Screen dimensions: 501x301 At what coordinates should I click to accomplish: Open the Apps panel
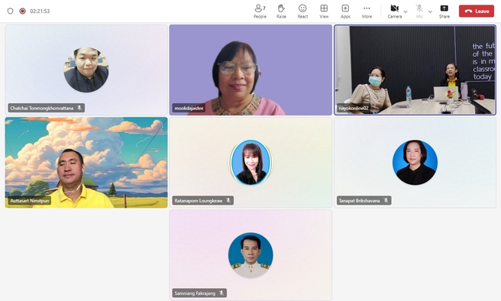click(345, 11)
